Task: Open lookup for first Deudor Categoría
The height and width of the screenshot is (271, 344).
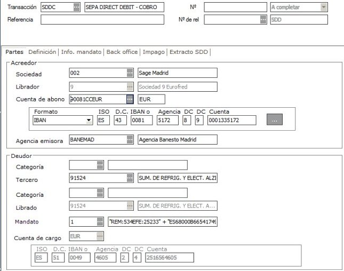Action: (100, 165)
